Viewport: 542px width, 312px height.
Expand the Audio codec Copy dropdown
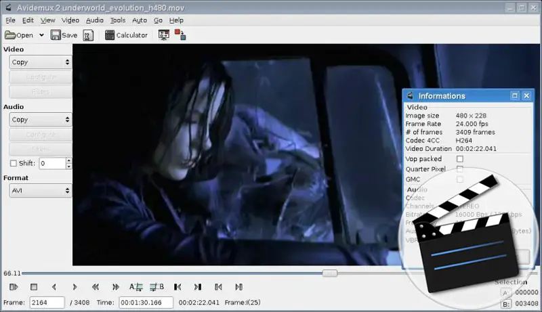coord(41,119)
